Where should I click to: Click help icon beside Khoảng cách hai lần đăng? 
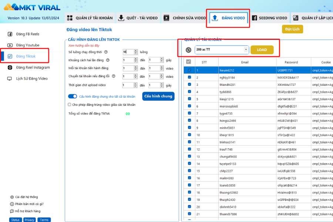pyautogui.click(x=108, y=60)
